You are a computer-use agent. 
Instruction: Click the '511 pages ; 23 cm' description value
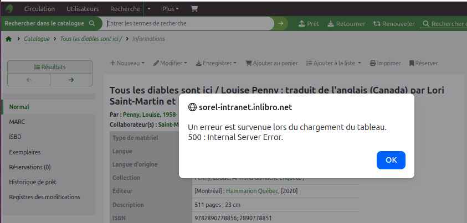tap(217, 205)
